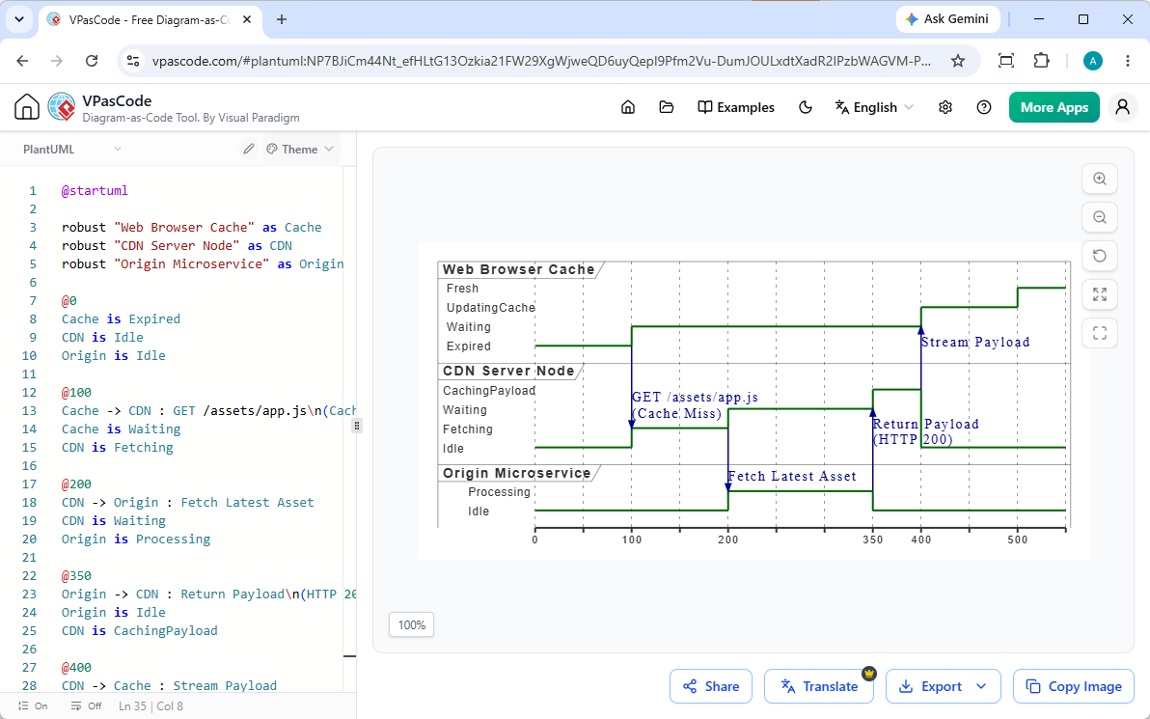This screenshot has height=719, width=1150.
Task: Click code line 'CDN is Fetching'
Action: coord(118,448)
